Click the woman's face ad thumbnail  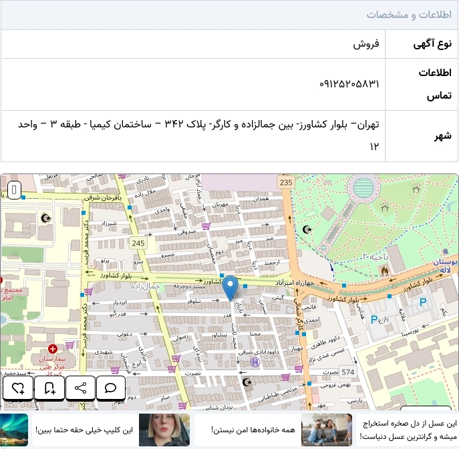(x=164, y=430)
